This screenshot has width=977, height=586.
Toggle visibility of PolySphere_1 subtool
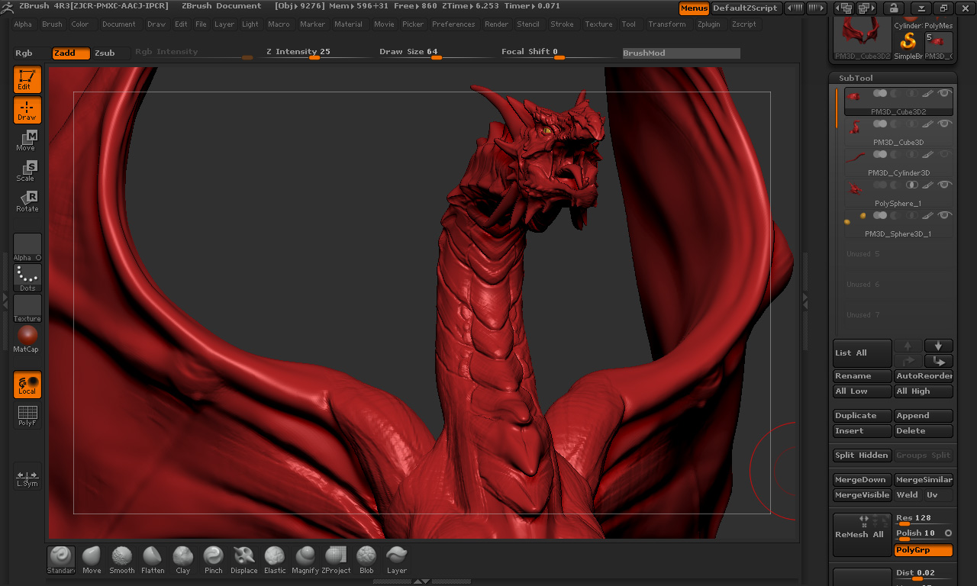tap(945, 185)
